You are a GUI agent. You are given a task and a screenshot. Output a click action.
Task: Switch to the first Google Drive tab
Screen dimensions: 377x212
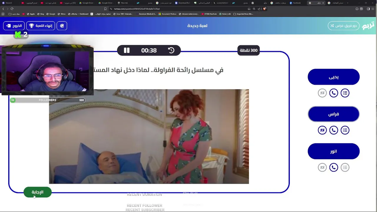tap(86, 3)
